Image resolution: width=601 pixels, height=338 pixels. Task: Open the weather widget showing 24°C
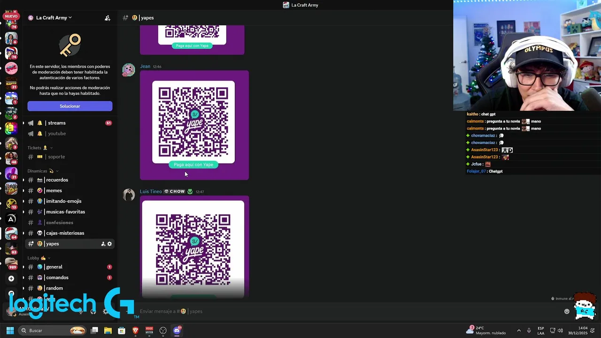[x=486, y=330]
